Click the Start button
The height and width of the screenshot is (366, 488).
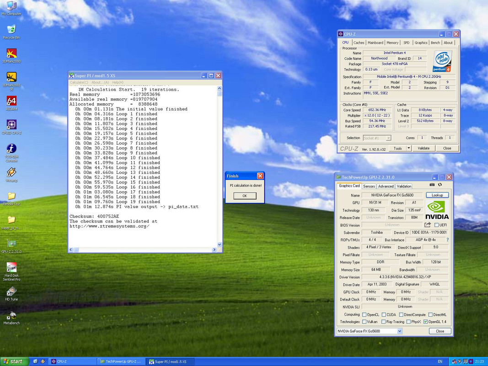click(14, 361)
